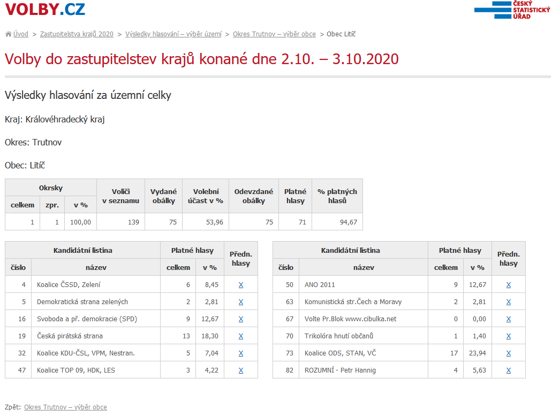Show preferential votes X for Trikolóra hnutí občanů
Viewport: 552px width, 418px height.
[x=509, y=336]
